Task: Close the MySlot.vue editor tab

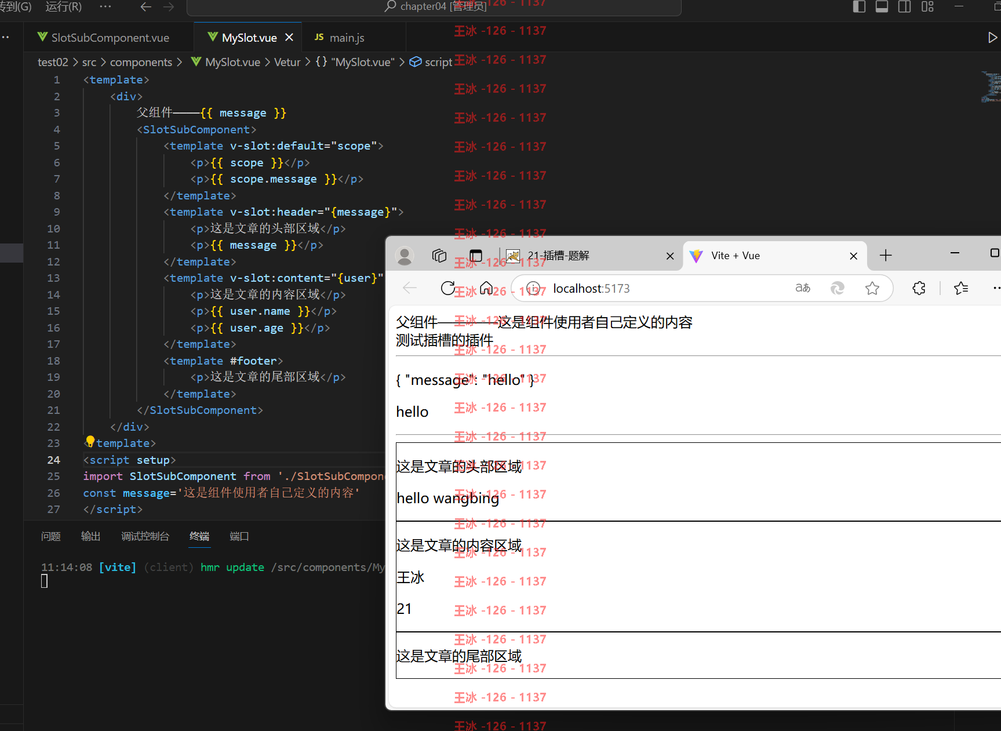Action: pos(289,38)
